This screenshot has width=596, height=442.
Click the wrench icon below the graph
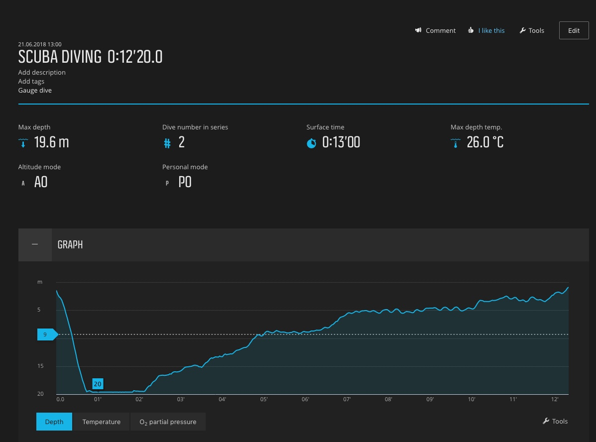click(x=546, y=421)
